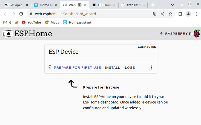Click the ESP Device card title

click(64, 52)
